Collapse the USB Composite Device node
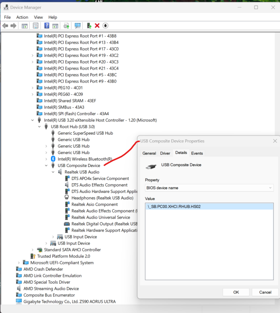 click(x=46, y=166)
